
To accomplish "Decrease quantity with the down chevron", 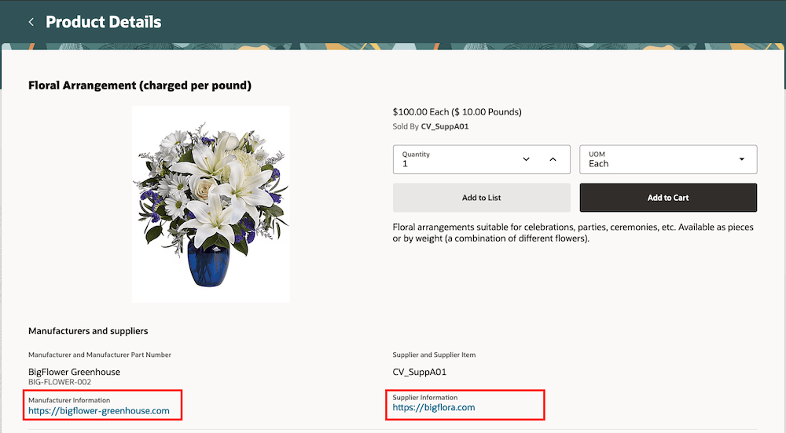I will coord(527,159).
